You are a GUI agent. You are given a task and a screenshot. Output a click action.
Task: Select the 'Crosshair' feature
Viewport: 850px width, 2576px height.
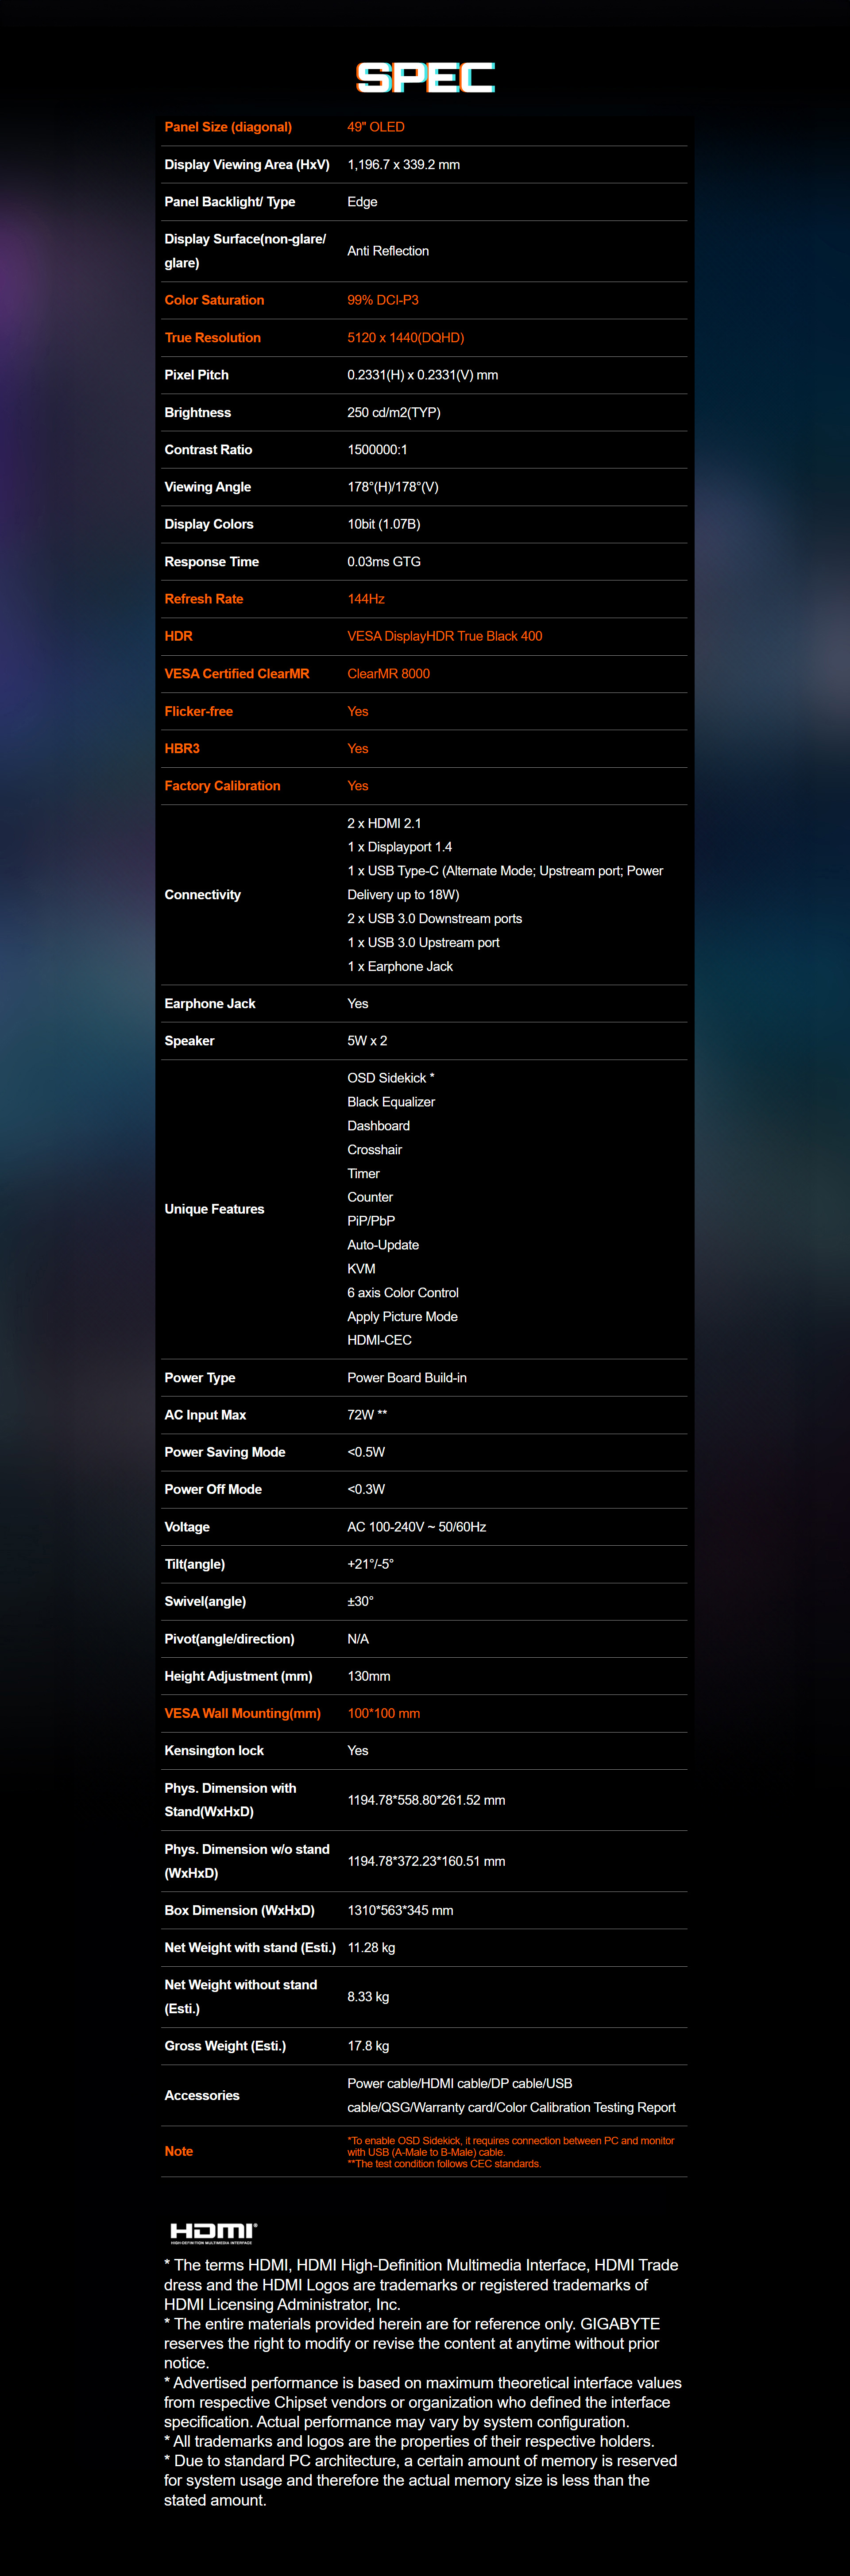click(x=374, y=1150)
